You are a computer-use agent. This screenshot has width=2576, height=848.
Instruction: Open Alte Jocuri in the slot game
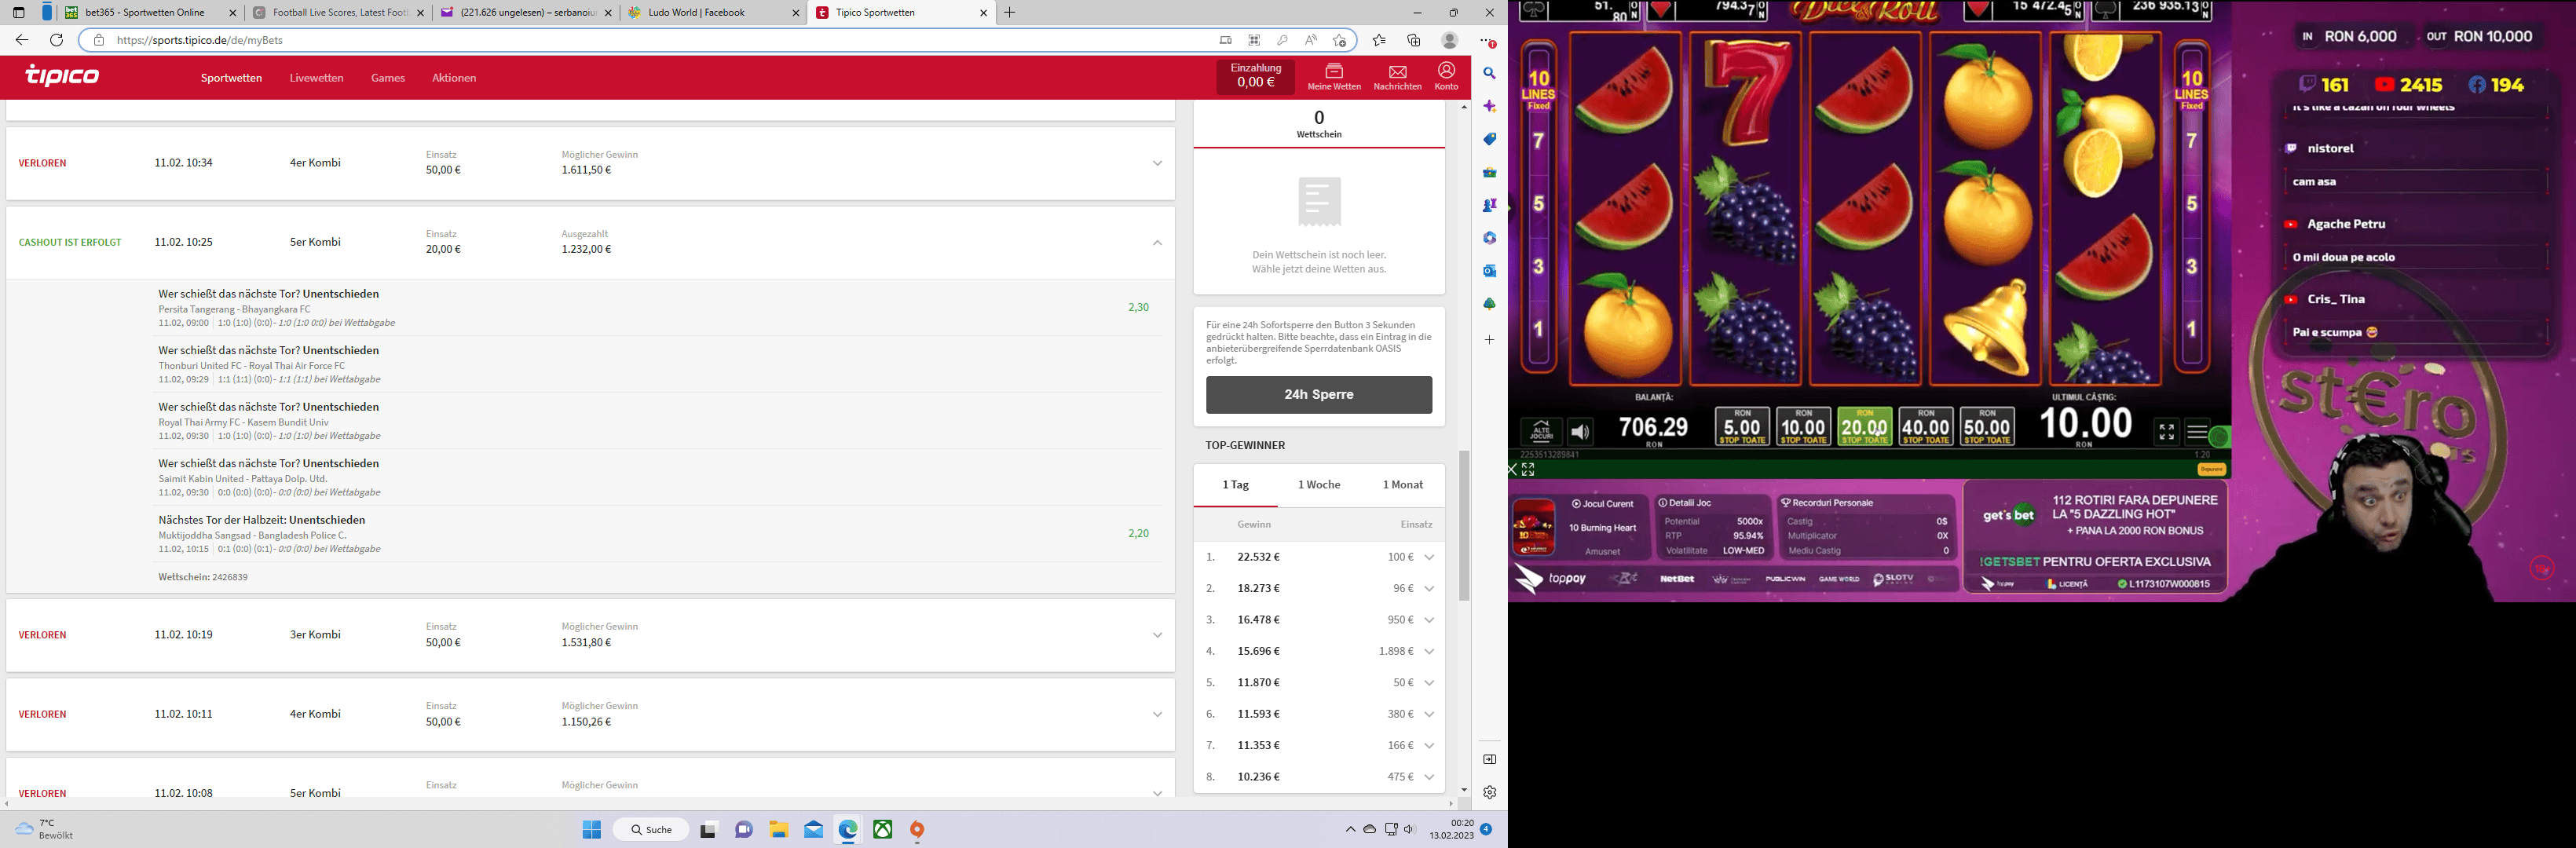[x=1541, y=431]
